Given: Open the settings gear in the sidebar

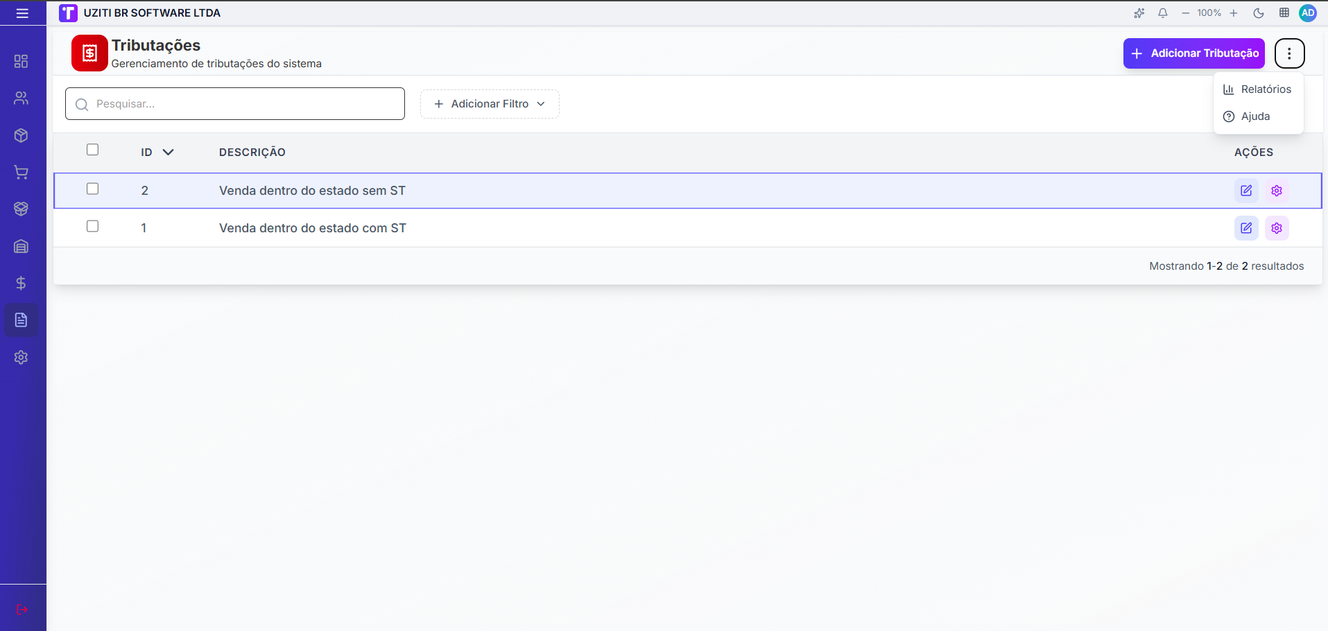Looking at the screenshot, I should [x=21, y=357].
